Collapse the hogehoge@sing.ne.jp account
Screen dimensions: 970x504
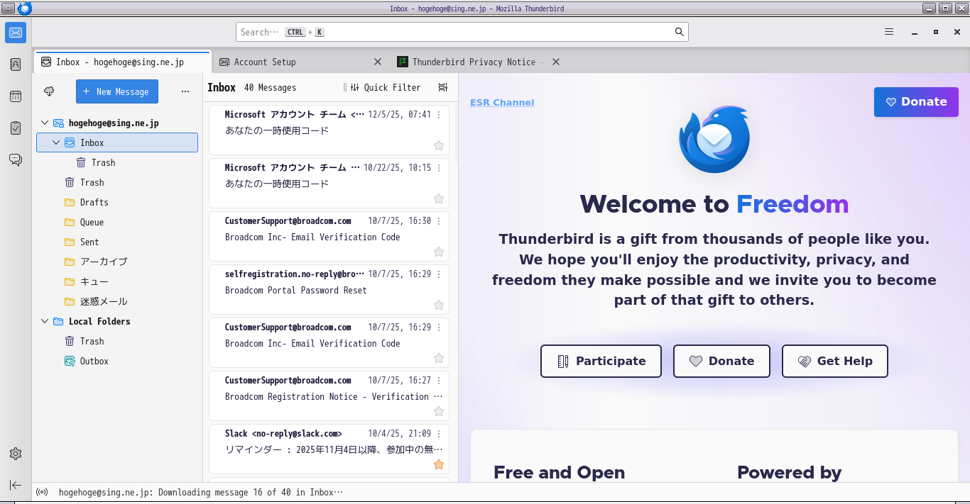45,123
